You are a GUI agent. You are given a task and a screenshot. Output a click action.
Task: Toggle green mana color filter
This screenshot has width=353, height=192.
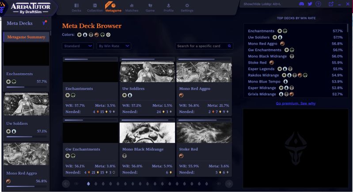tap(102, 34)
